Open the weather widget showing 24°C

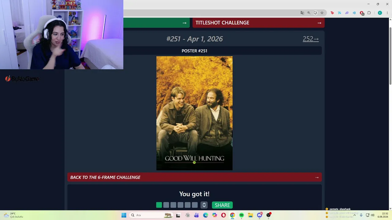click(x=13, y=215)
